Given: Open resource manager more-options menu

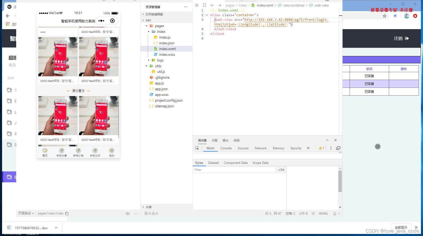Looking at the screenshot, I should [186, 7].
